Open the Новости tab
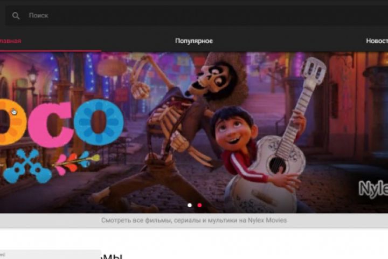This screenshot has width=388, height=259. [x=377, y=41]
